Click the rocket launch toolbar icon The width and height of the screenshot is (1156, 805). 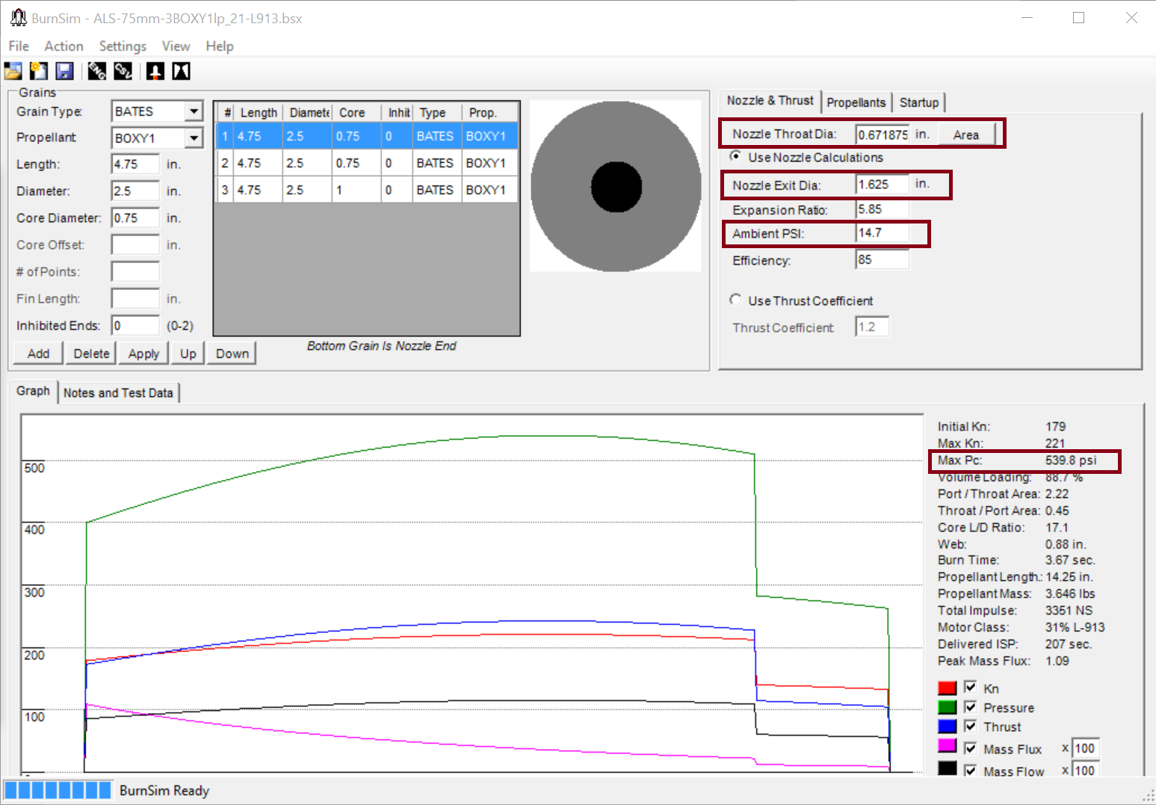click(155, 71)
